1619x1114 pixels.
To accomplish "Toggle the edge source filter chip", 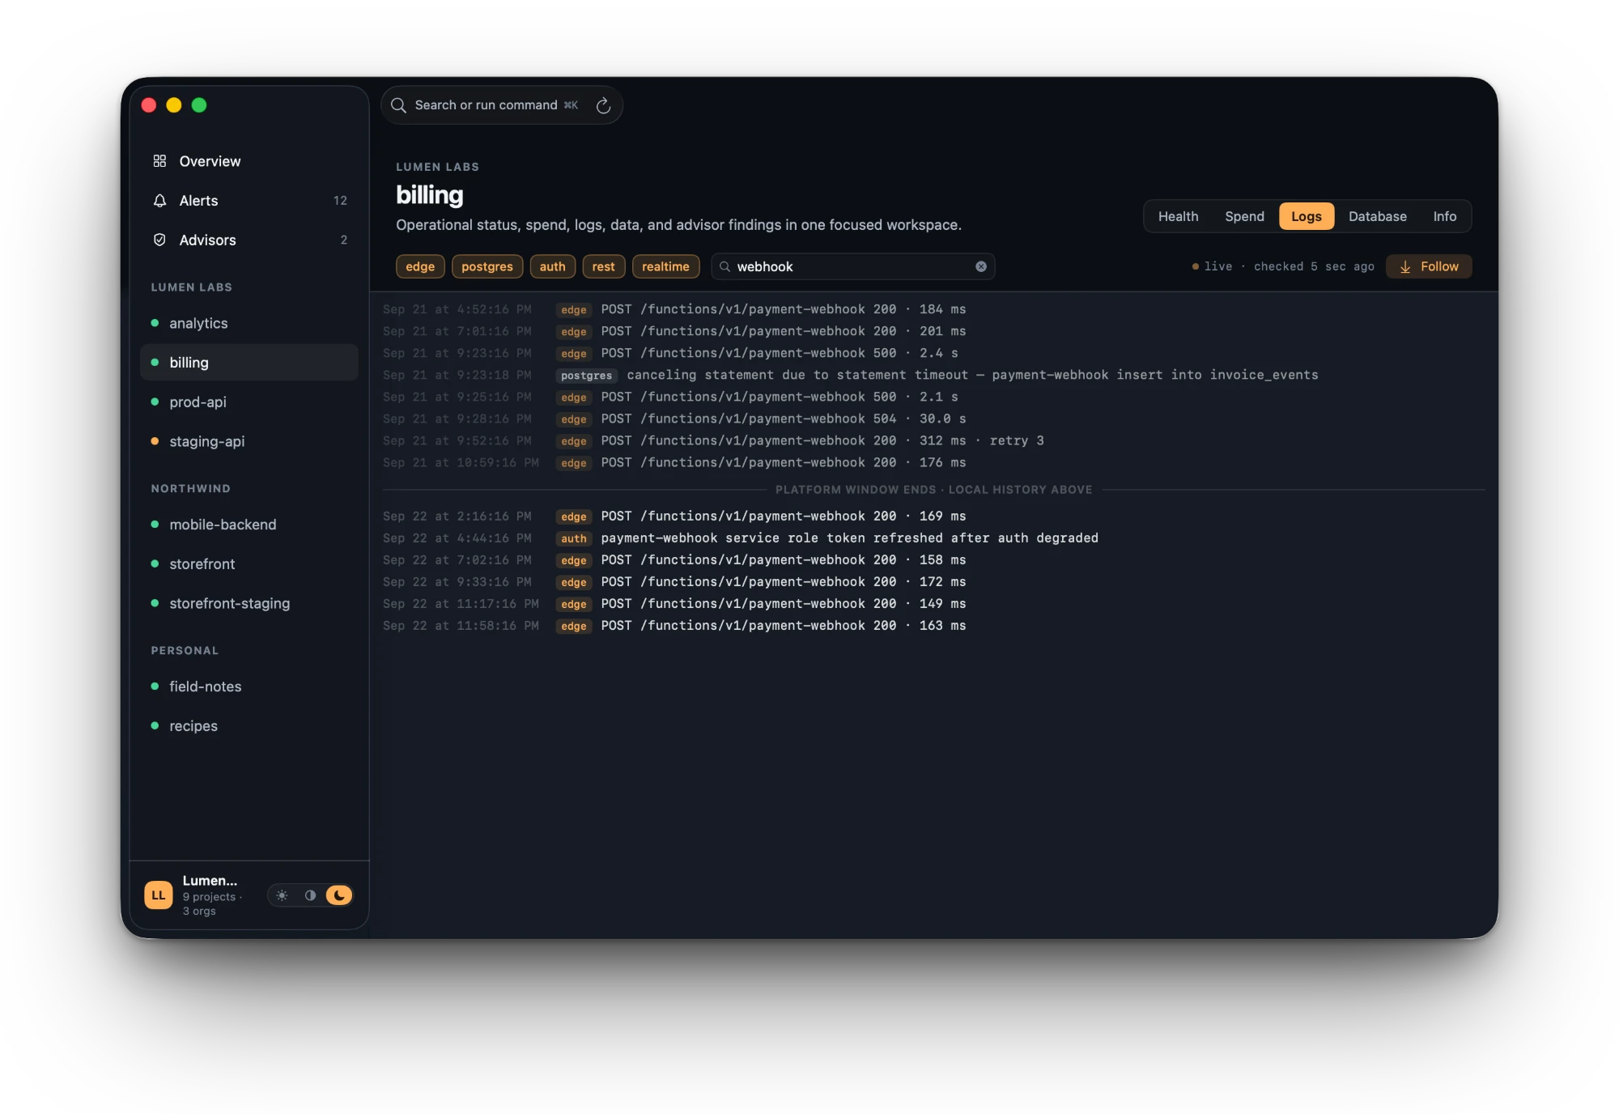I will tap(420, 266).
